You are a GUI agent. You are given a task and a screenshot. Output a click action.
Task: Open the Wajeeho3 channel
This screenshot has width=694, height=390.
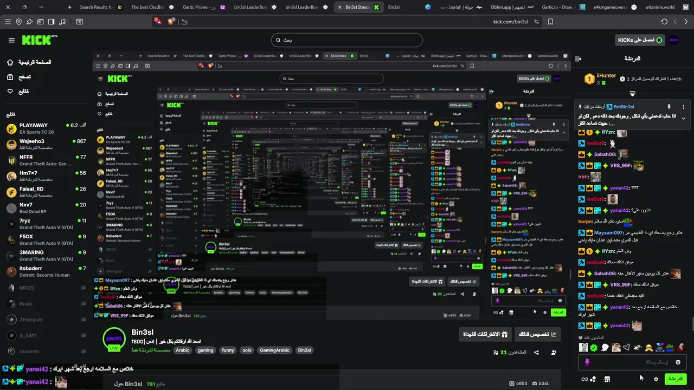pyautogui.click(x=46, y=144)
